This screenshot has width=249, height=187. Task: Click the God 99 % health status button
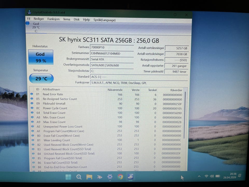pos(41,57)
